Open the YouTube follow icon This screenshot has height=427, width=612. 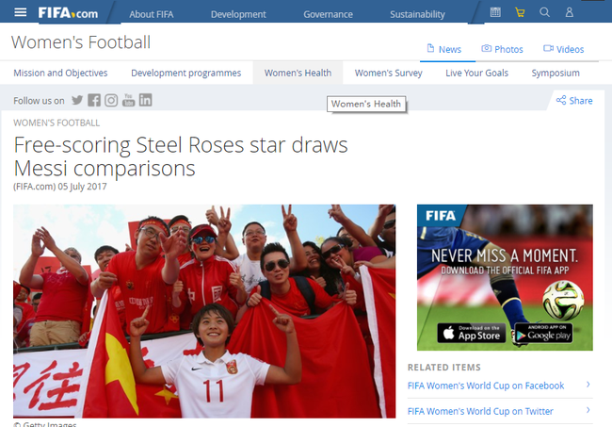[x=128, y=101]
